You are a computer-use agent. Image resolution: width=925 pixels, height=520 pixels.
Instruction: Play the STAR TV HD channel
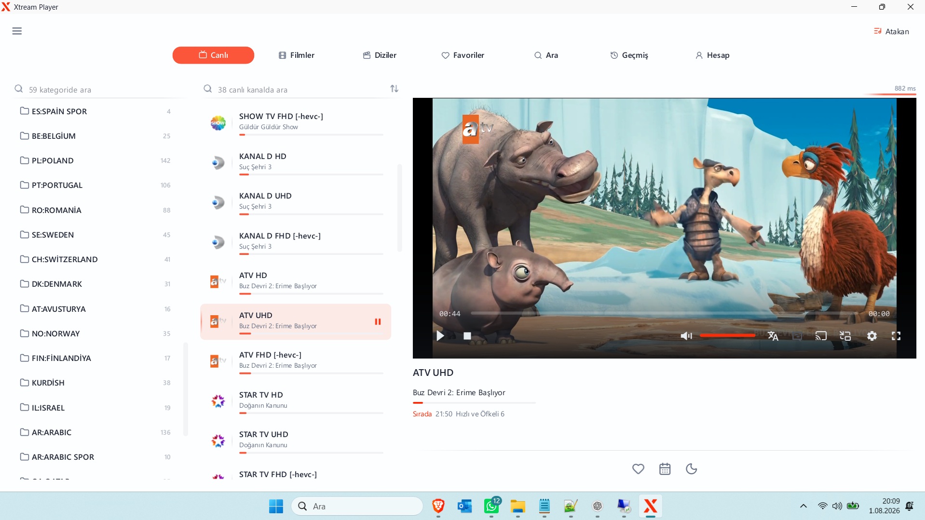click(296, 401)
